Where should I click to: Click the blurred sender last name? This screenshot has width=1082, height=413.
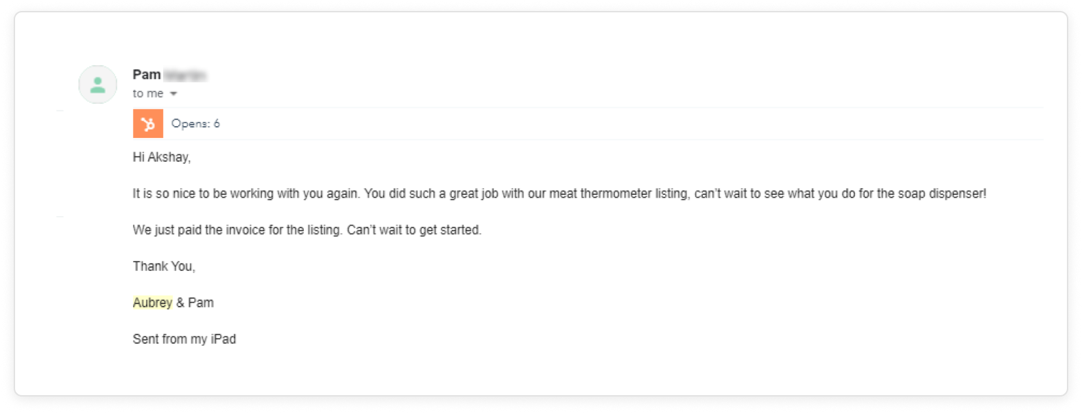pos(185,75)
